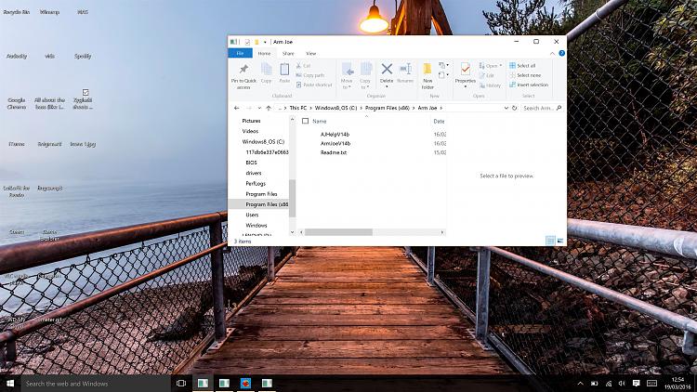697x392 pixels.
Task: Click the Rename icon in Organise group
Action: click(x=405, y=69)
